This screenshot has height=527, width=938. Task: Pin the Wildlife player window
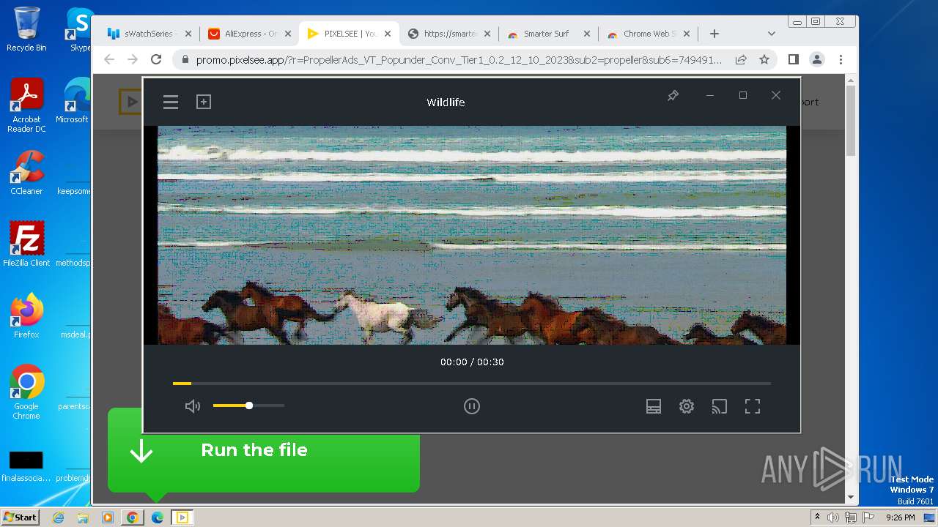click(x=673, y=96)
